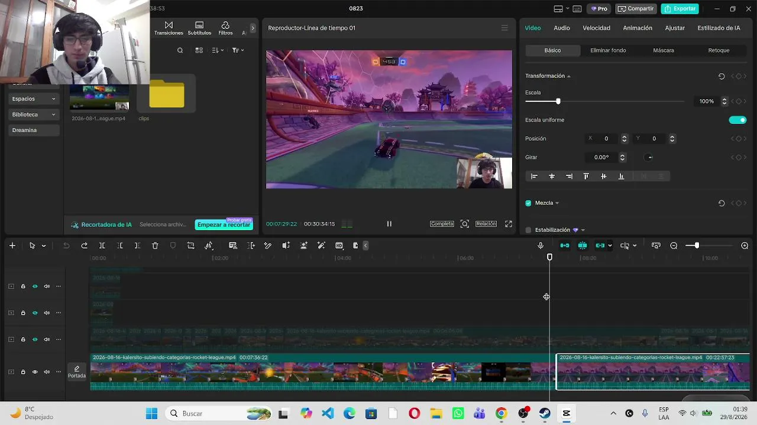Image resolution: width=757 pixels, height=425 pixels.
Task: Align clip to horizontal center
Action: tap(552, 176)
